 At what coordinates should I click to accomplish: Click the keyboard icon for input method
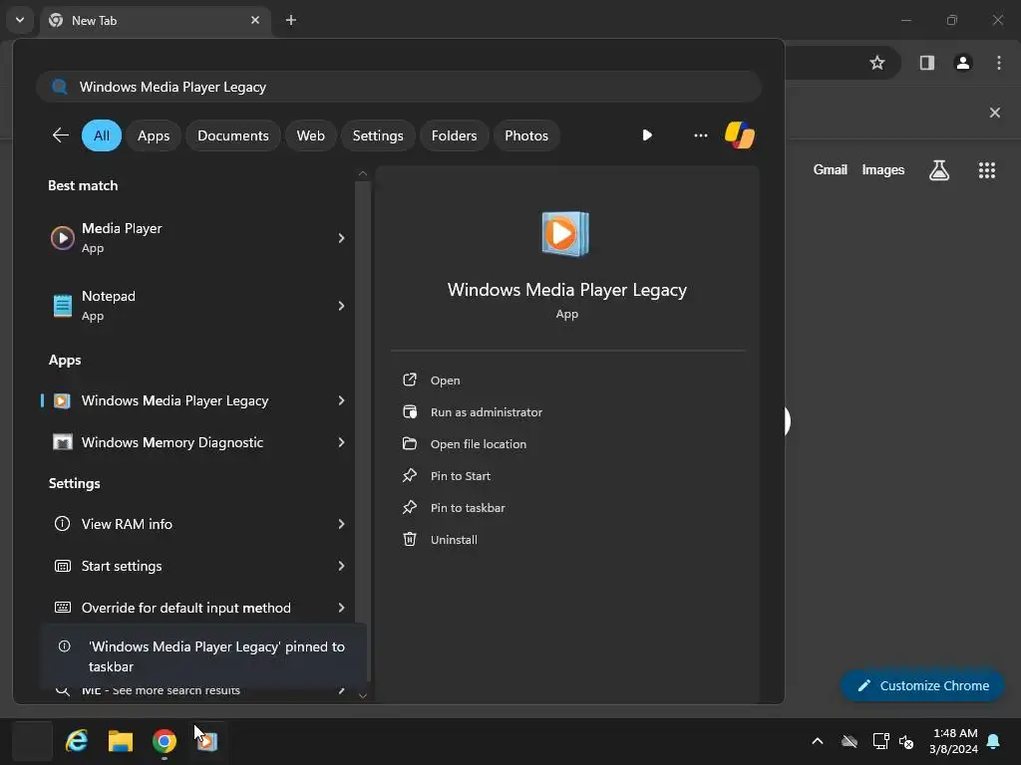(63, 608)
